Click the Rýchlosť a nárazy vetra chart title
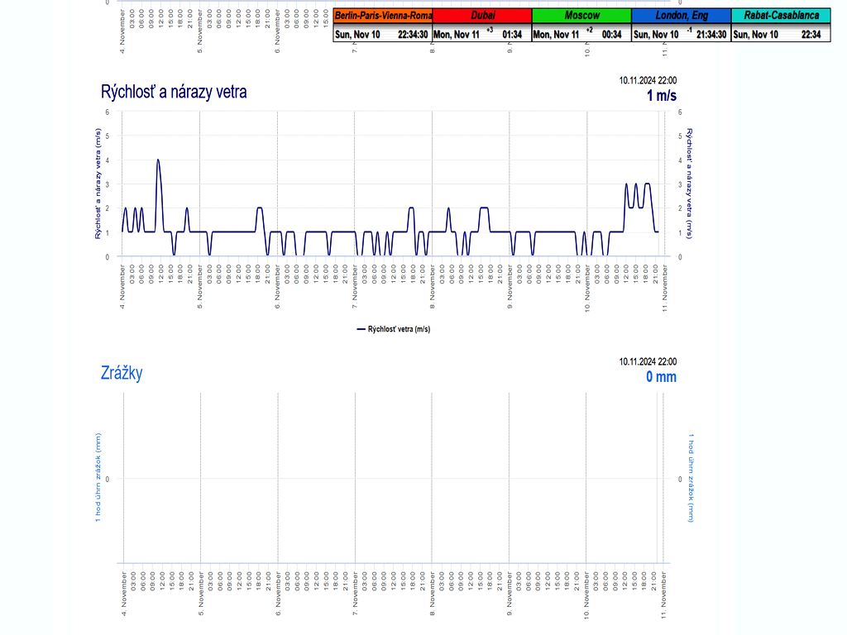 [174, 92]
